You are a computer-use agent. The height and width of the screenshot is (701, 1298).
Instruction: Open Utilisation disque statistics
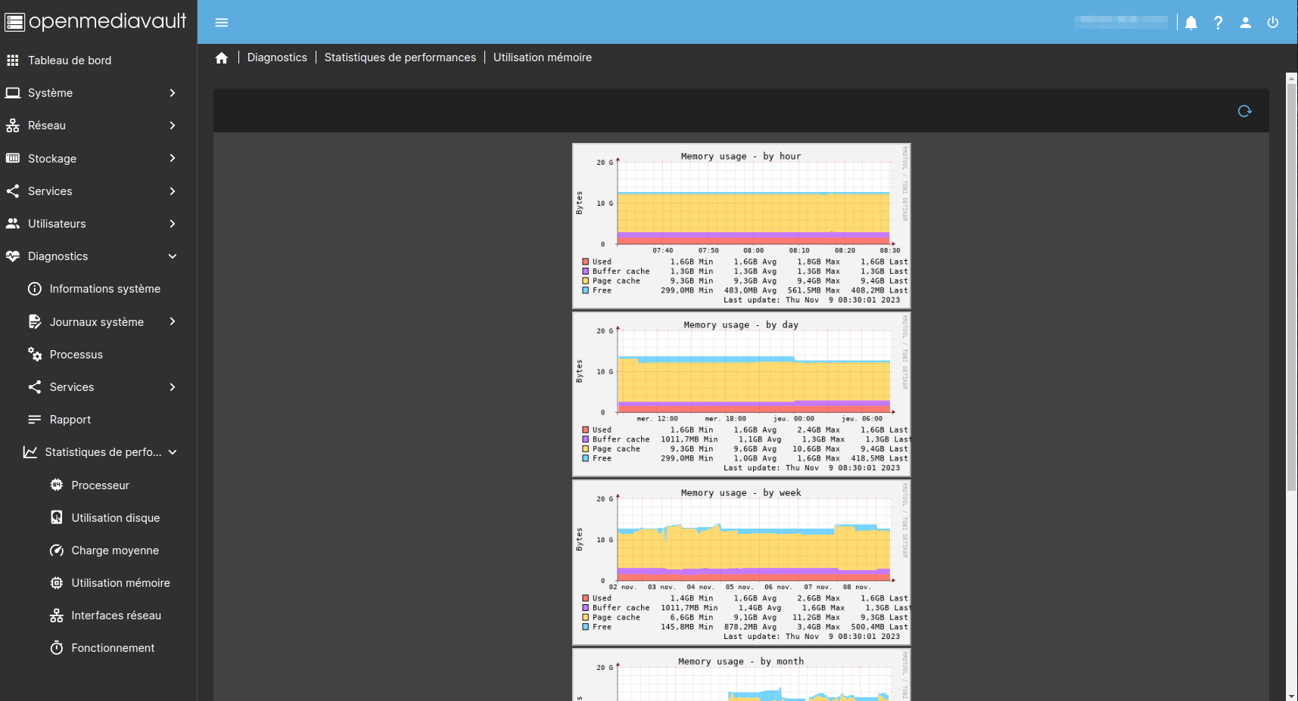point(115,518)
